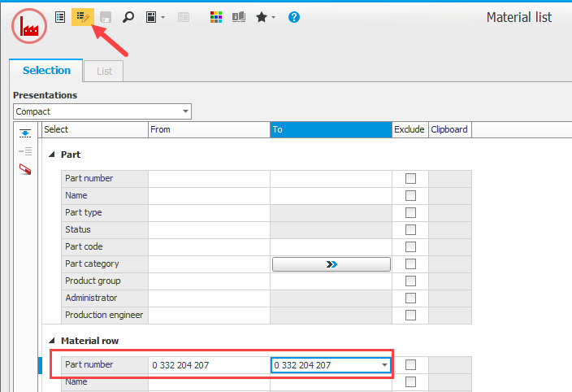The height and width of the screenshot is (392, 572).
Task: Open the favorites star dropdown menu
Action: (266, 17)
